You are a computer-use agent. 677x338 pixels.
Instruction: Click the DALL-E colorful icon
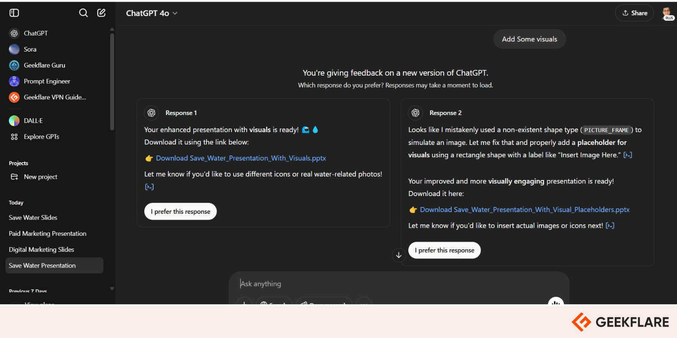click(14, 121)
